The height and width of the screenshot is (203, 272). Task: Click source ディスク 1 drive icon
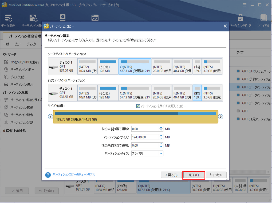pos(53,67)
